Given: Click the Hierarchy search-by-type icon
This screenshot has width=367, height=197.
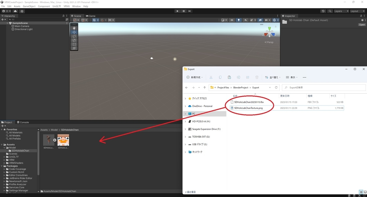Looking at the screenshot, I should 66,19.
